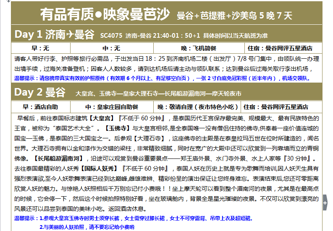This screenshot has height=231, width=333.
Task: Click the plus expander tab on right edge
Action: pyautogui.click(x=325, y=203)
